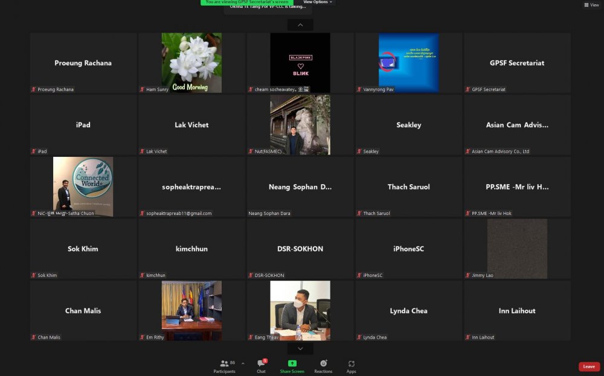The height and width of the screenshot is (376, 604).
Task: Select Eang Theav's video tile
Action: (300, 310)
